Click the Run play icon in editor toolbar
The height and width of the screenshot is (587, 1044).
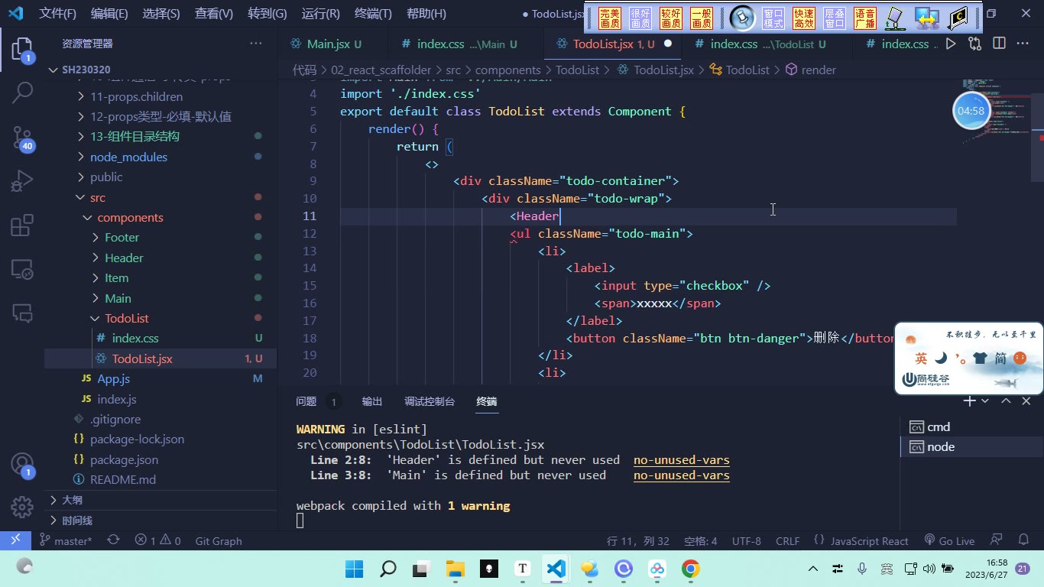point(951,44)
